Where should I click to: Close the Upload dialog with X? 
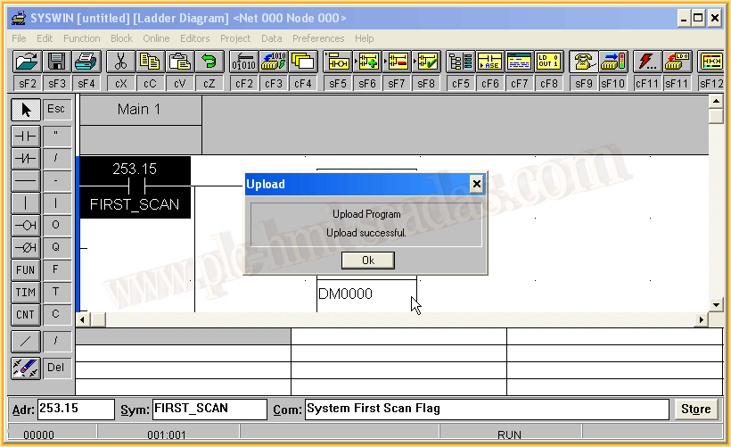(x=476, y=184)
